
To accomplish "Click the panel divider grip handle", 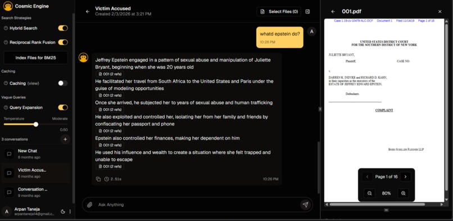I will point(320,109).
